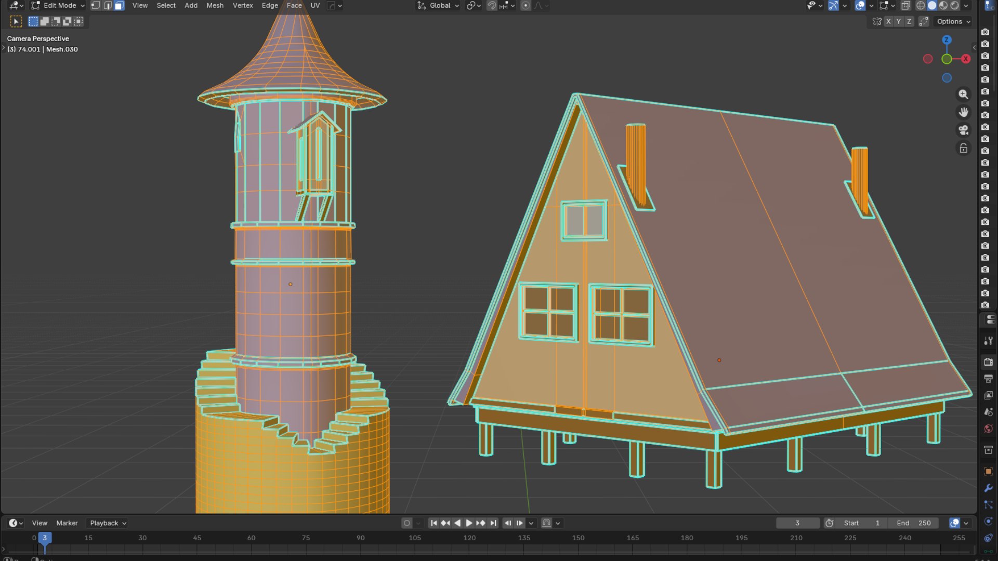The height and width of the screenshot is (561, 998).
Task: Switch to face select mode
Action: pos(119,6)
